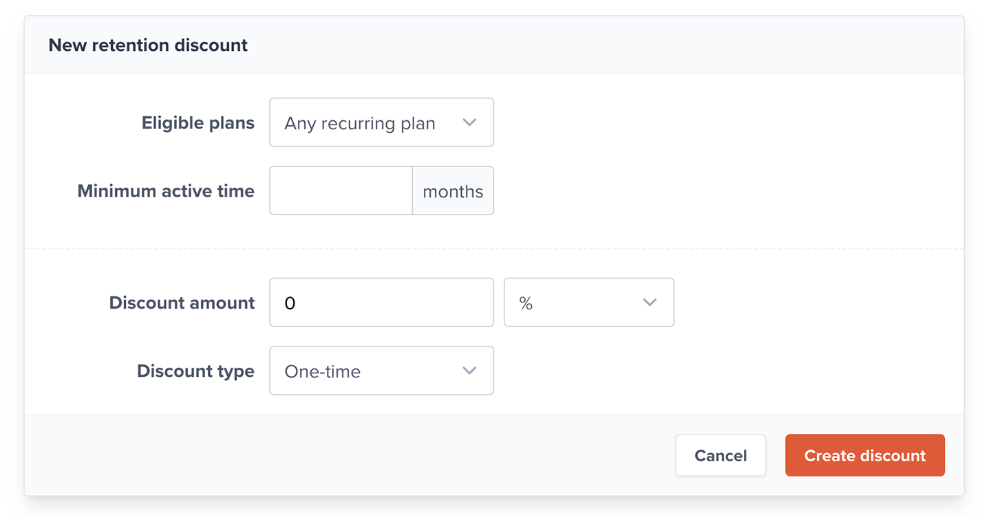Open the percent unit dropdown
991x517 pixels.
(x=588, y=302)
